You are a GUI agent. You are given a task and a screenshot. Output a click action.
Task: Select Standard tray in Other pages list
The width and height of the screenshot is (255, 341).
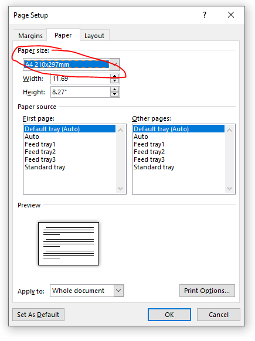click(x=154, y=167)
